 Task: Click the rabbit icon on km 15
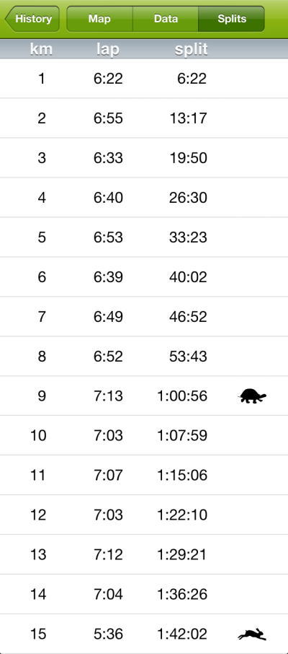click(x=252, y=634)
